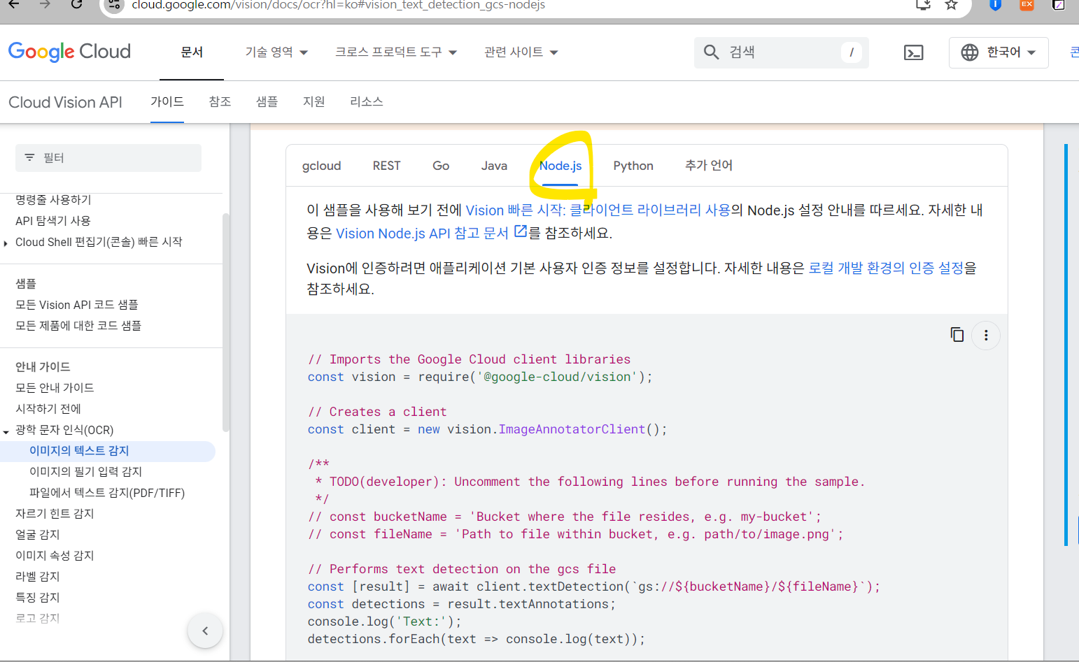Open the code block three-dot menu
The width and height of the screenshot is (1079, 662).
[986, 336]
